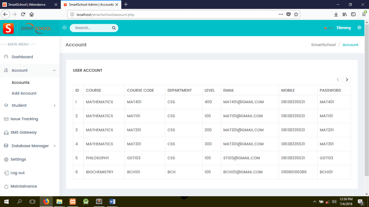Open Add Account submenu item

click(x=24, y=93)
